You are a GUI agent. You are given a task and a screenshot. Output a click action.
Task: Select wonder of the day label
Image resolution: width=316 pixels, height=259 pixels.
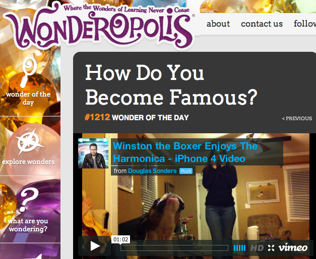click(28, 99)
